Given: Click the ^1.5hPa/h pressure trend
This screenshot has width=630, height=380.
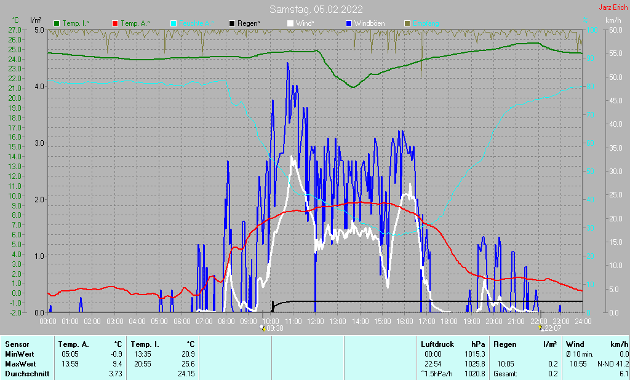Looking at the screenshot, I should point(437,374).
